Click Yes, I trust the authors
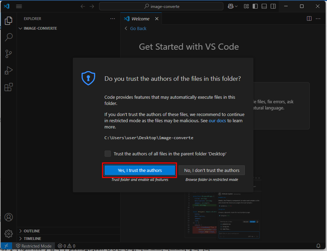Image resolution: width=327 pixels, height=251 pixels. (x=140, y=170)
